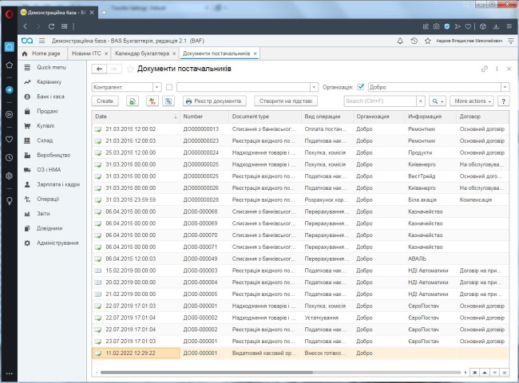Click the related documents structure icon
The height and width of the screenshot is (383, 519).
168,101
